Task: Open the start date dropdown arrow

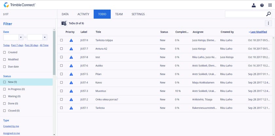Action: click(21, 37)
